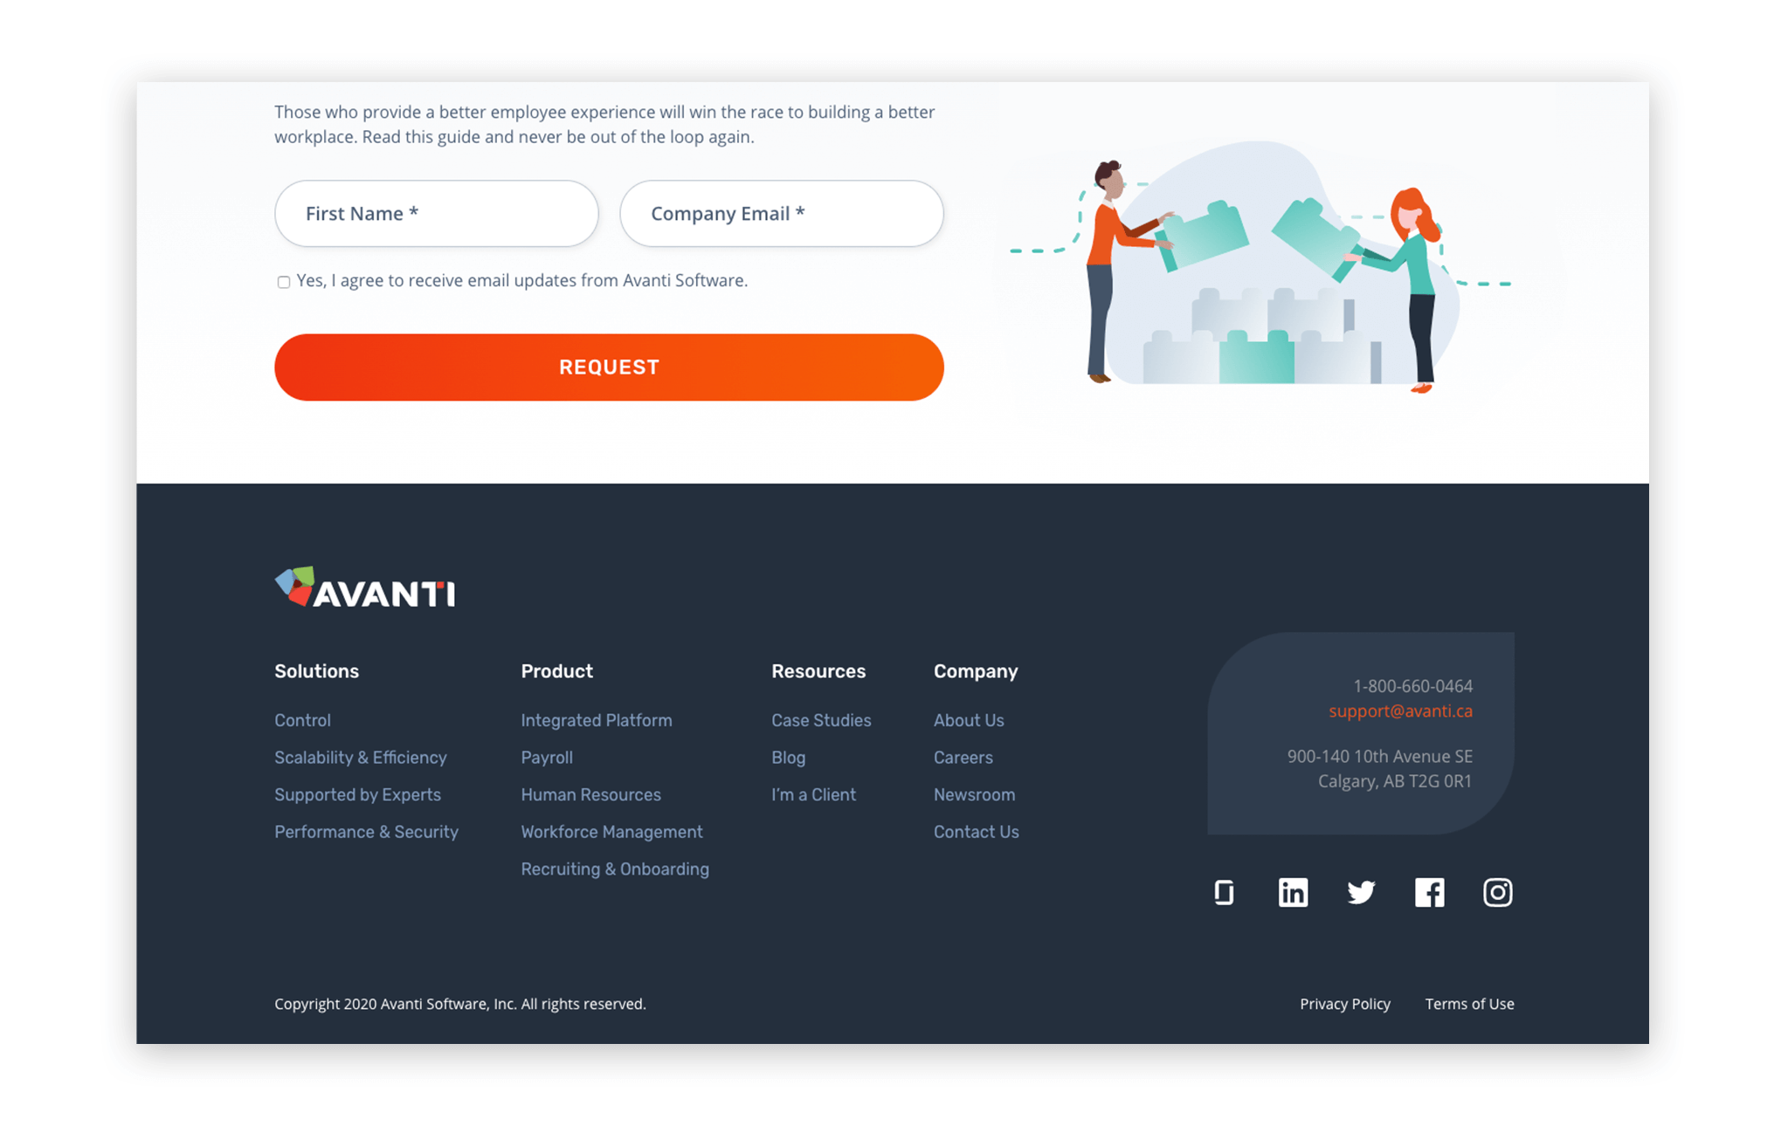Click the LinkedIn social media icon
1788x1126 pixels.
click(1294, 891)
